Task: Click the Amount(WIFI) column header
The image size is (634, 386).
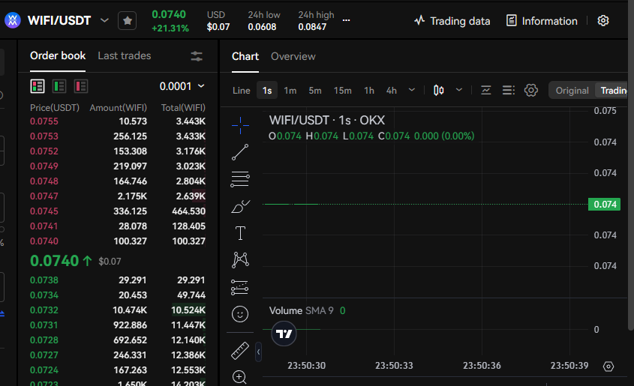Action: pyautogui.click(x=118, y=108)
